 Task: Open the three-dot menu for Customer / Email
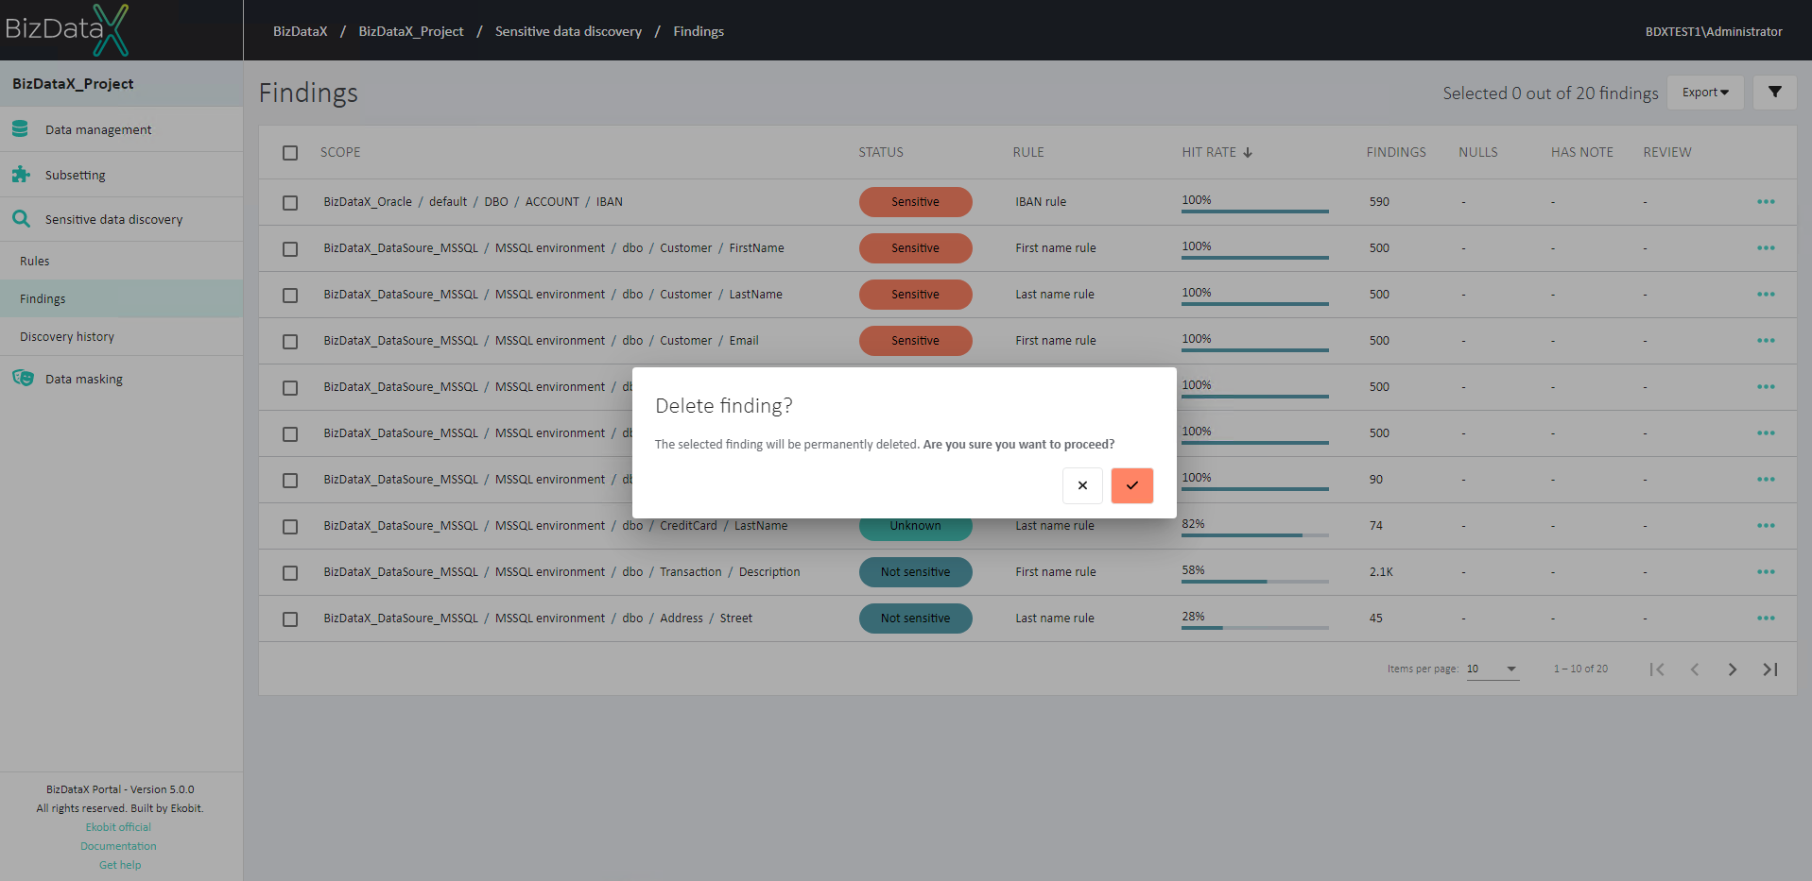coord(1766,341)
